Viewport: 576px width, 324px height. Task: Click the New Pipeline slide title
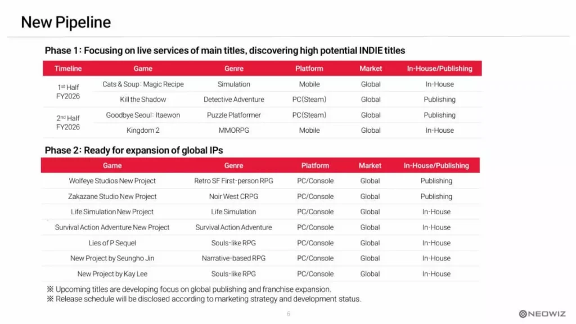tap(66, 22)
